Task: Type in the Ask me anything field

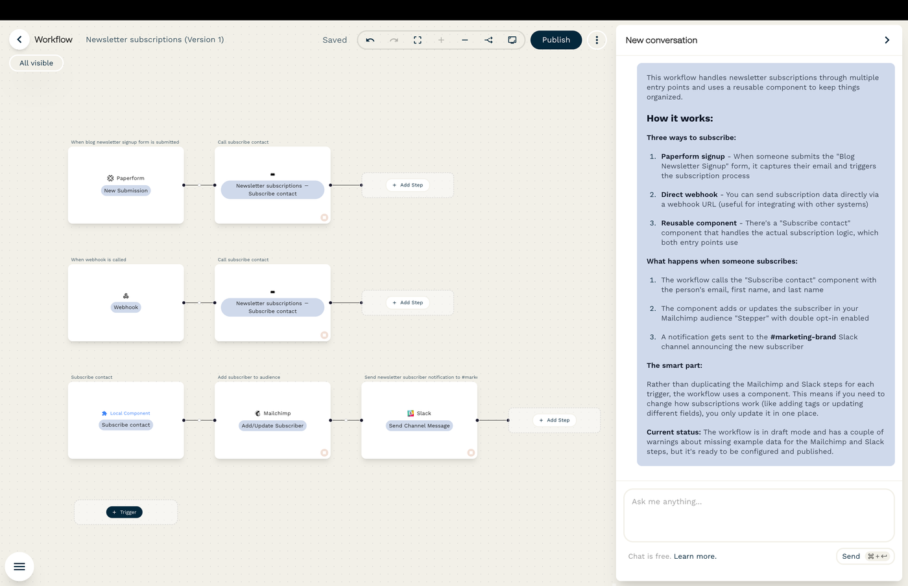Action: [758, 515]
